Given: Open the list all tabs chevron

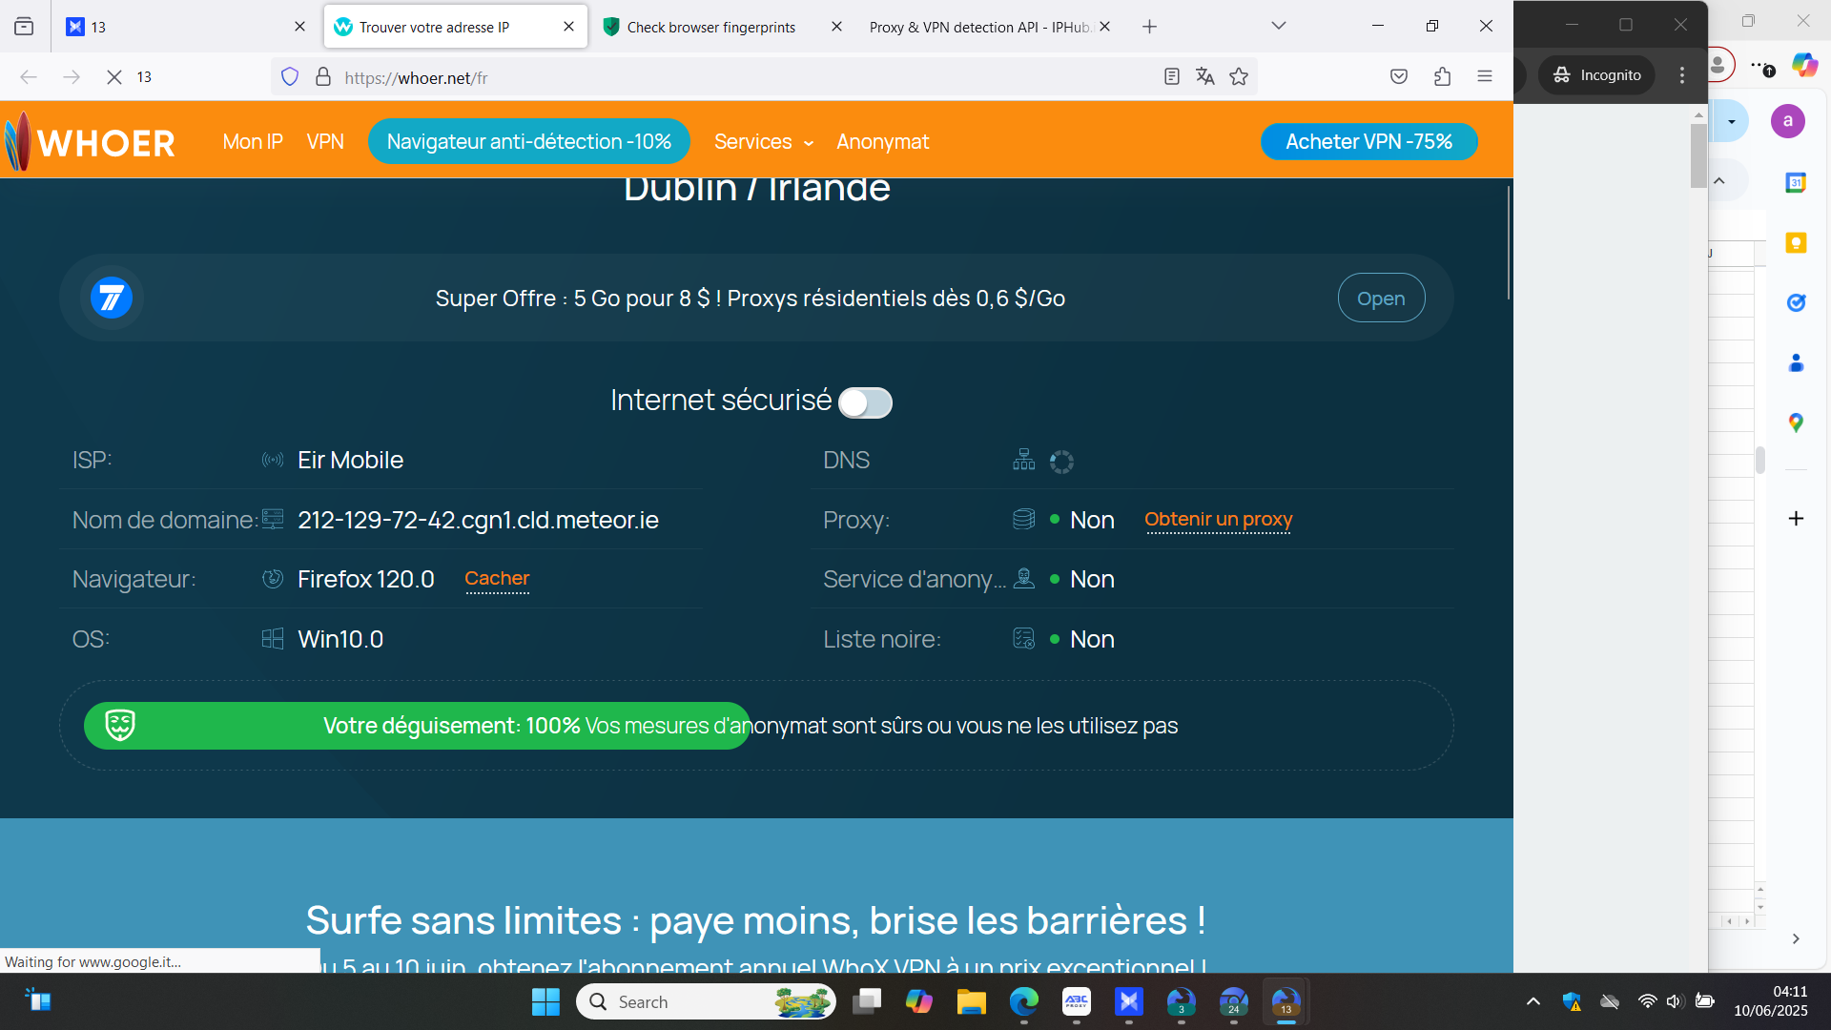Looking at the screenshot, I should pyautogui.click(x=1279, y=27).
